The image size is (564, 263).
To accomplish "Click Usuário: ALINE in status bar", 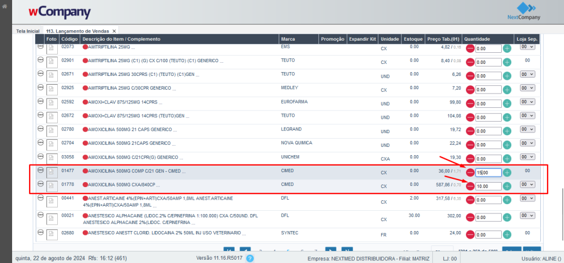I will pos(541,259).
